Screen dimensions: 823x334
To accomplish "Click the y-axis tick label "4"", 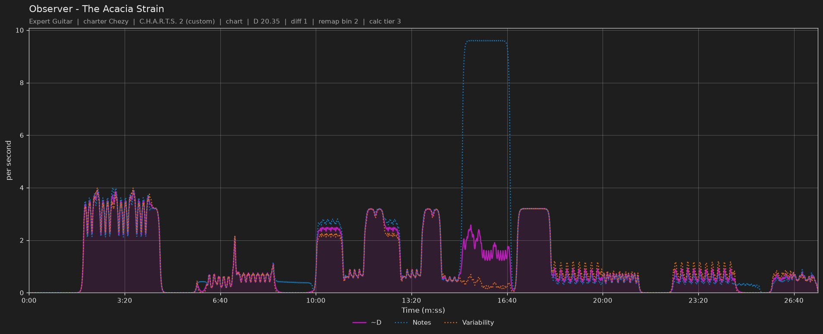I will pos(22,188).
